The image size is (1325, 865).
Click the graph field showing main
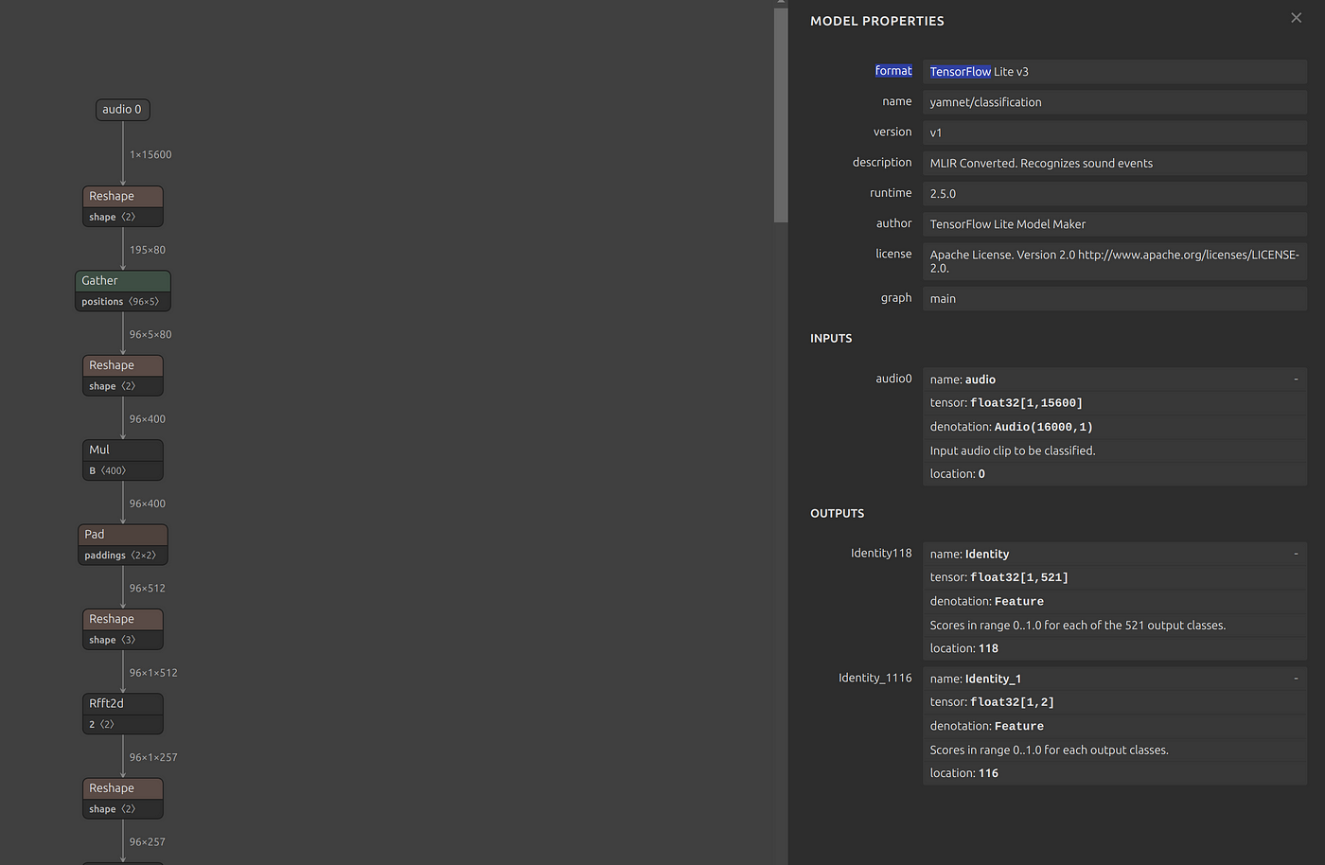1115,298
